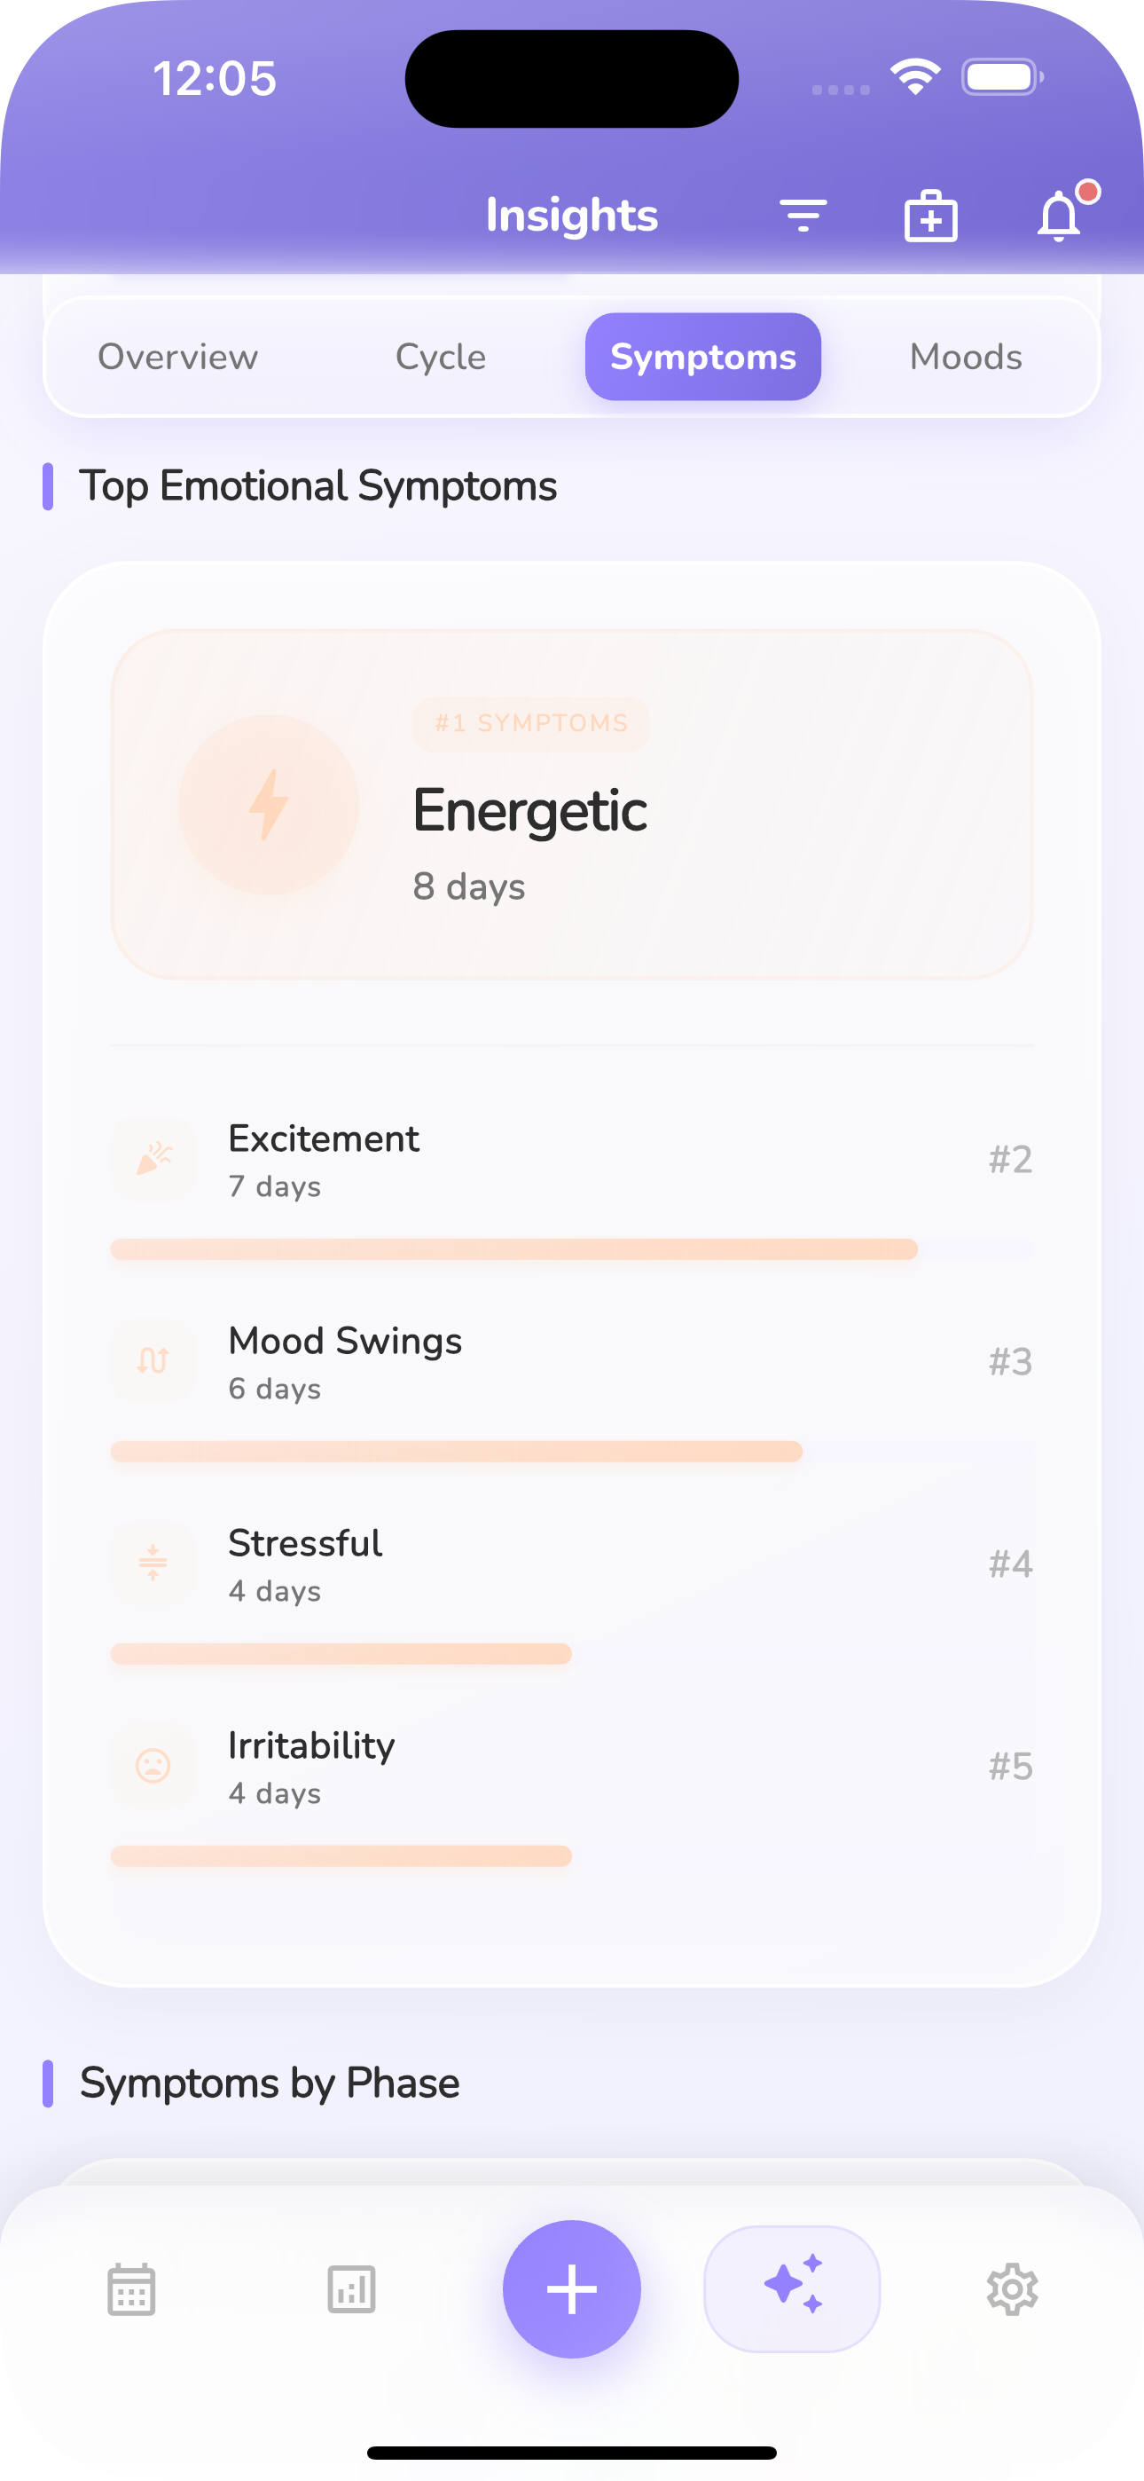Click the Excitement progress bar
The image size is (1144, 2481).
[514, 1249]
